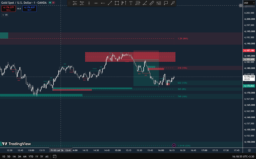This screenshot has height=159, width=256.
Task: Select the trend line drawing tool
Action: click(110, 3)
